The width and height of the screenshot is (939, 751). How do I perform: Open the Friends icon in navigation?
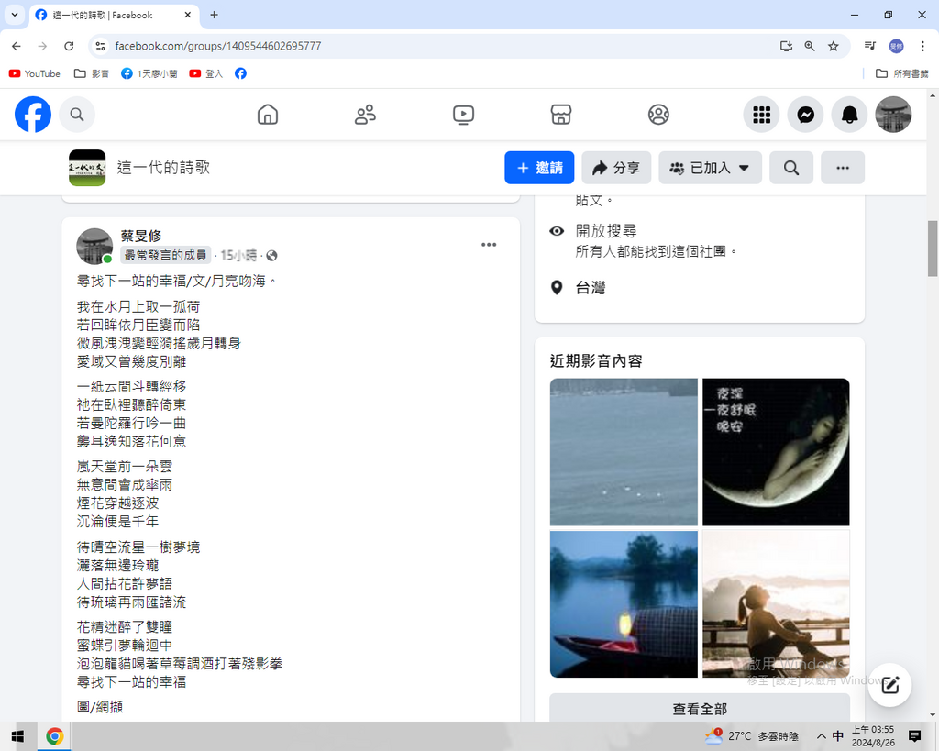(365, 115)
